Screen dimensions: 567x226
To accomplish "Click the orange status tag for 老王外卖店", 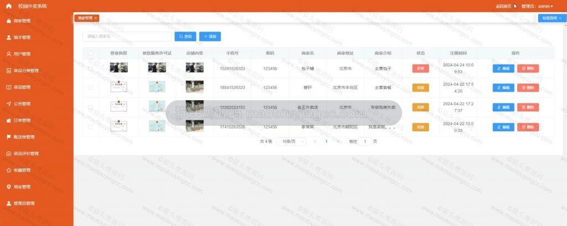I will (421, 107).
